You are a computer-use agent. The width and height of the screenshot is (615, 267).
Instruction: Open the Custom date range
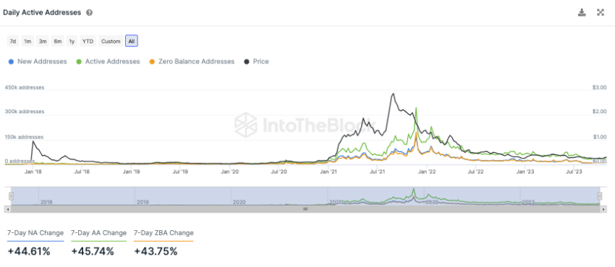click(x=111, y=41)
